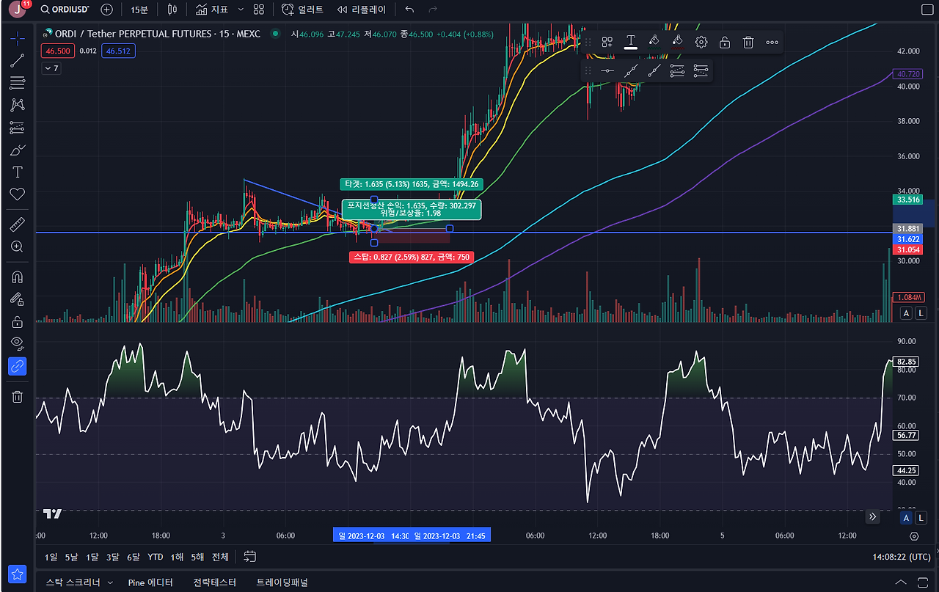The width and height of the screenshot is (939, 592).
Task: Change red stop background color bucket
Action: click(677, 43)
